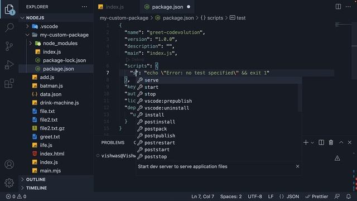Open the Manage gear icon
Screen dimensions: 357x201
pos(9,183)
